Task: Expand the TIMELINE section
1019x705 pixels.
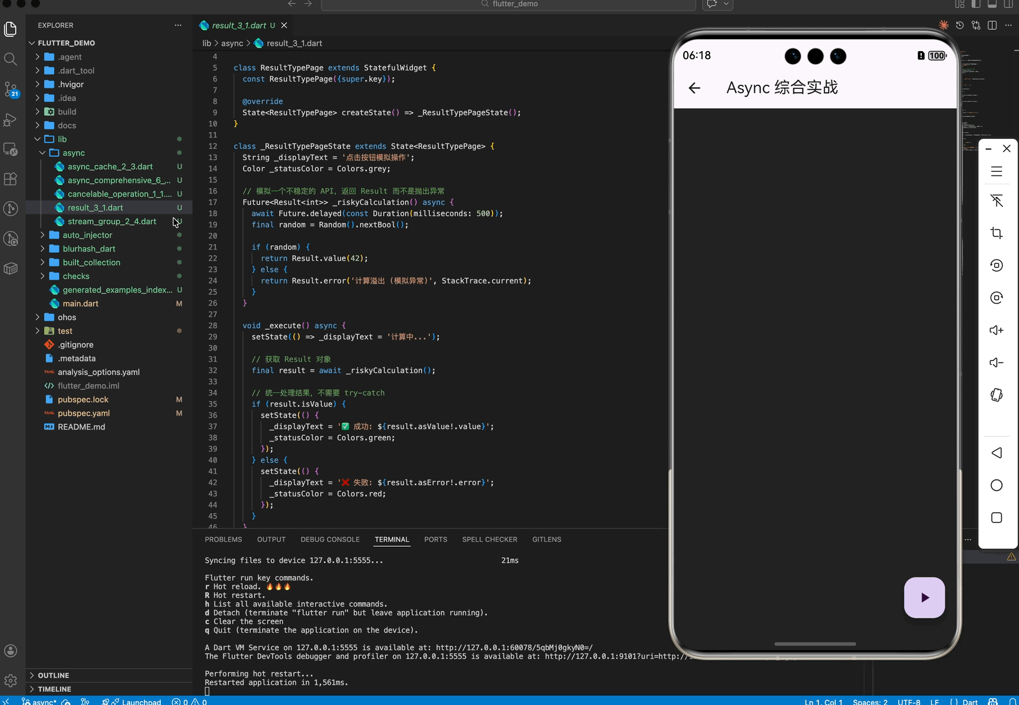Action: tap(109, 689)
